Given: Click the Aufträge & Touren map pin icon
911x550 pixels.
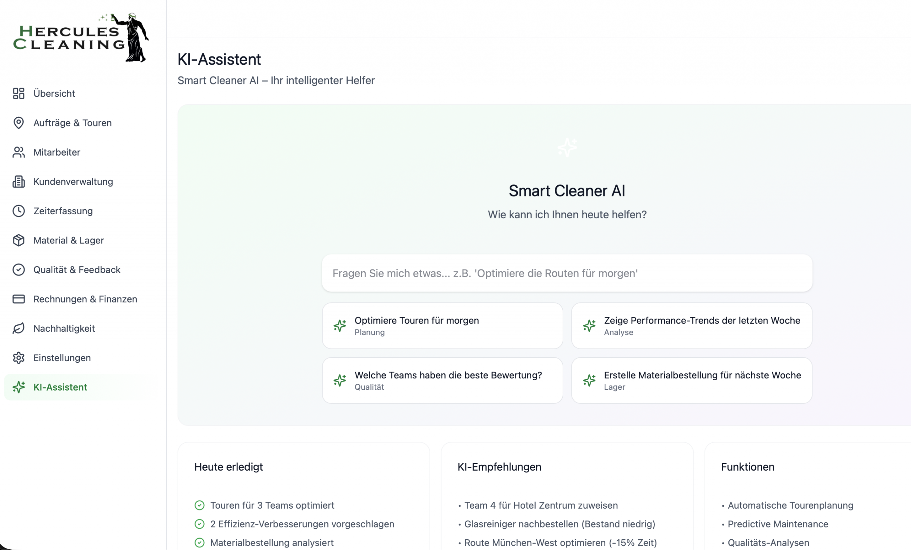Looking at the screenshot, I should (x=19, y=123).
